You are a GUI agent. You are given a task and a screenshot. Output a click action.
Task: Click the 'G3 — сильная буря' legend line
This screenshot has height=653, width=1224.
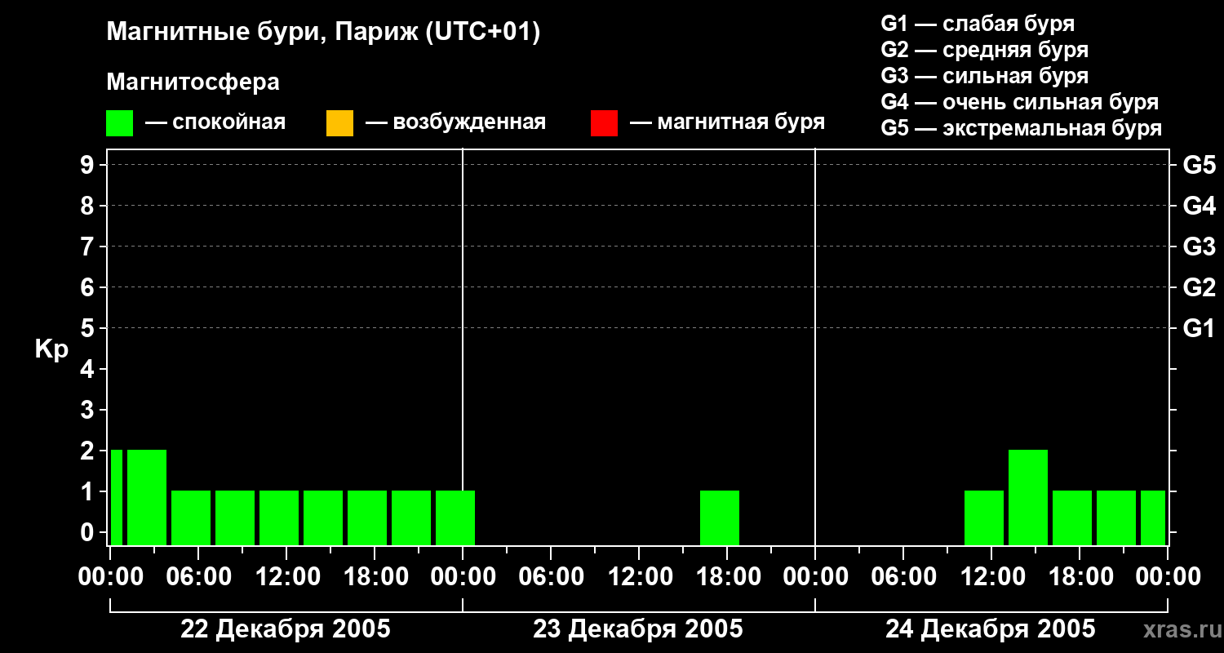pyautogui.click(x=984, y=75)
